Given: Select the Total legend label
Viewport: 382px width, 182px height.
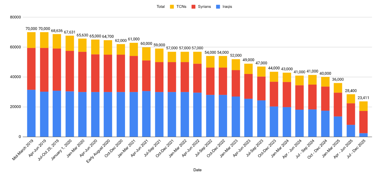Looking at the screenshot, I should click(x=161, y=7).
